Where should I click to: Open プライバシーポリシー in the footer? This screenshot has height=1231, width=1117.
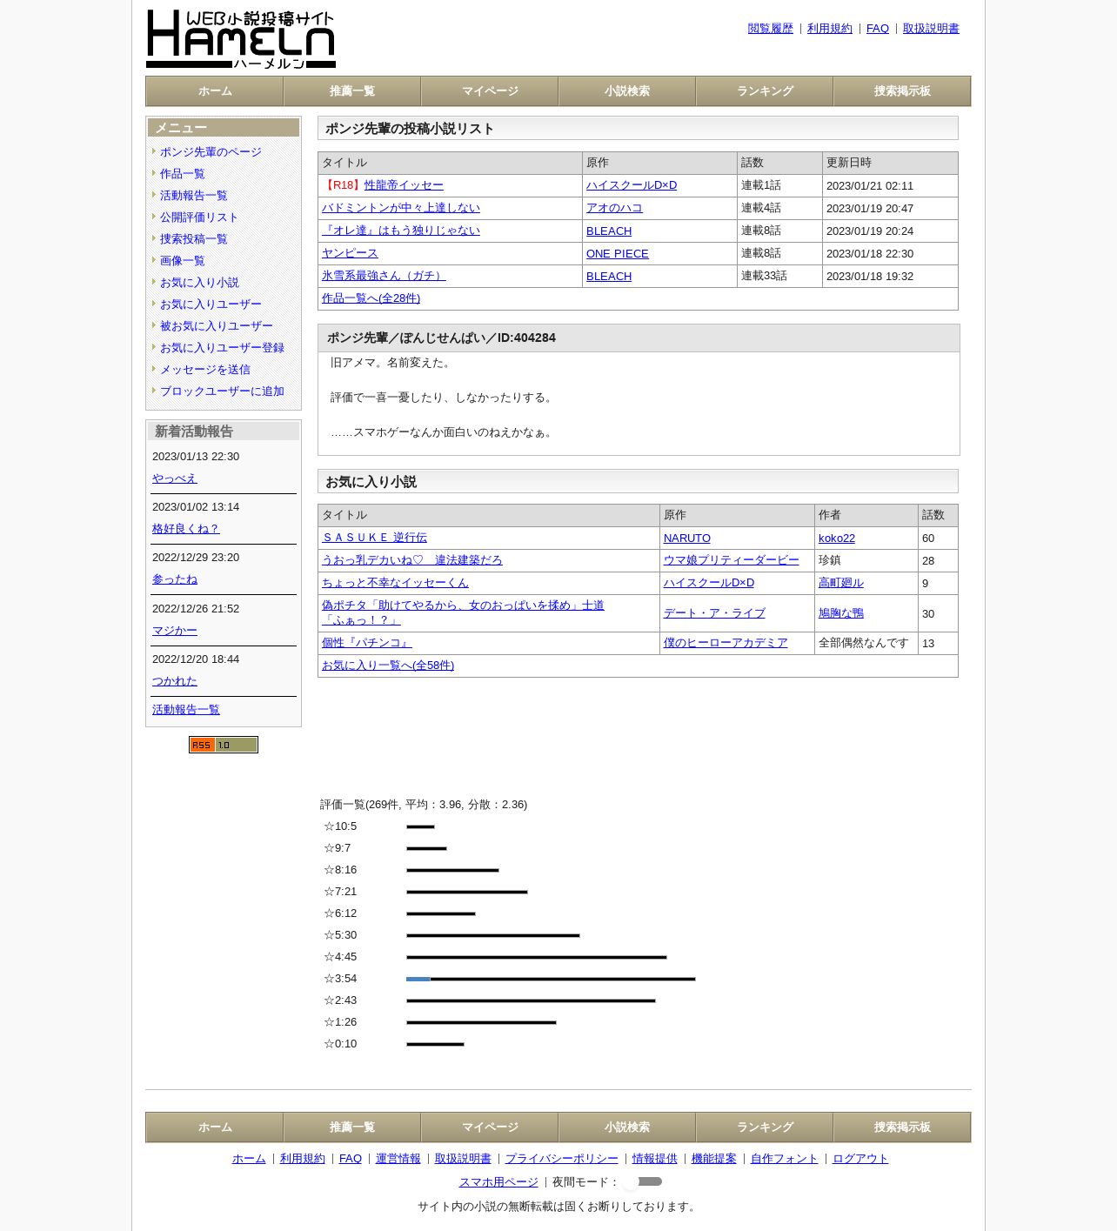click(562, 1159)
